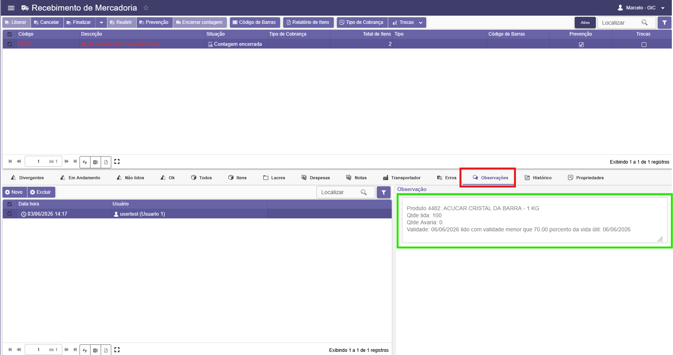Image resolution: width=673 pixels, height=355 pixels.
Task: Open the Marcelo - GIC user dropdown arrow
Action: (663, 8)
